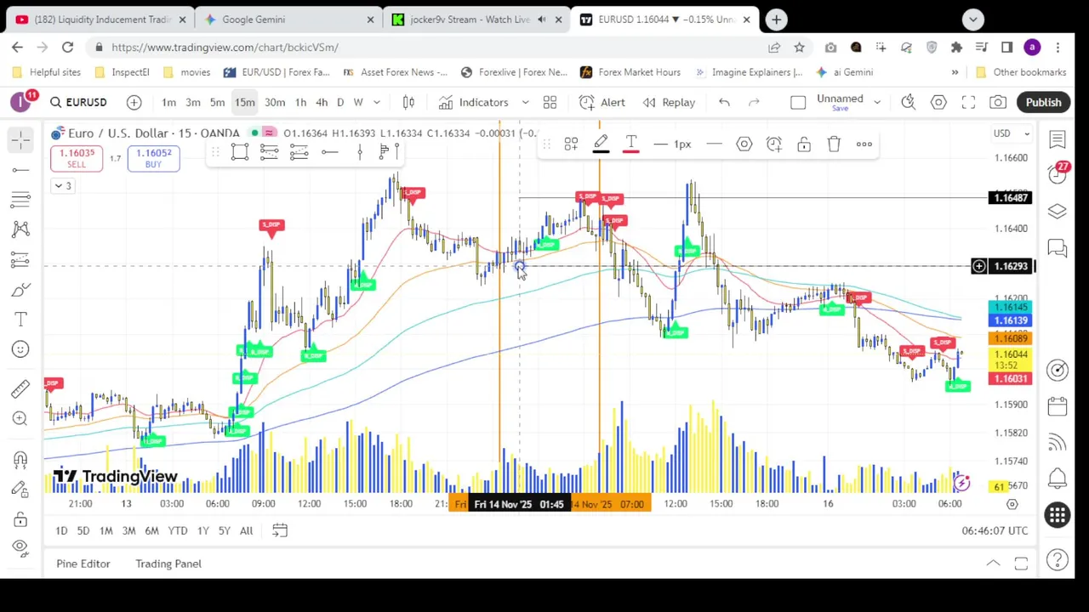
Task: Select the Brush drawing tool
Action: [20, 290]
